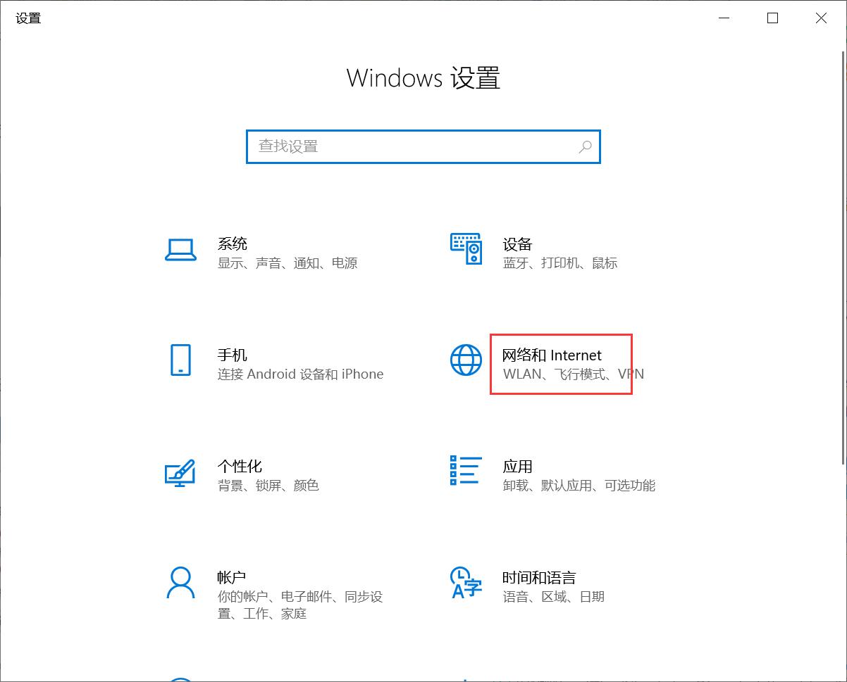Viewport: 847px width, 682px height.
Task: Minimize the 设置 window
Action: (724, 18)
